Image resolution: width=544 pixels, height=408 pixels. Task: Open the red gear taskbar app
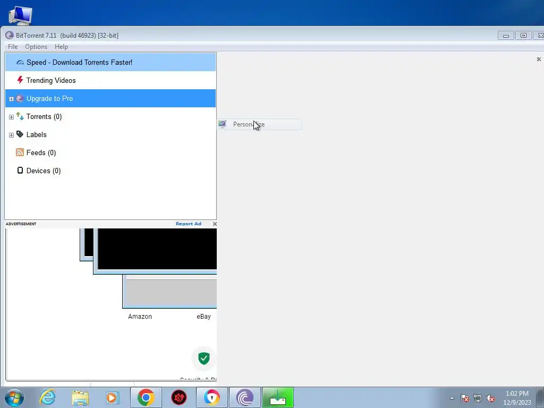click(x=179, y=397)
